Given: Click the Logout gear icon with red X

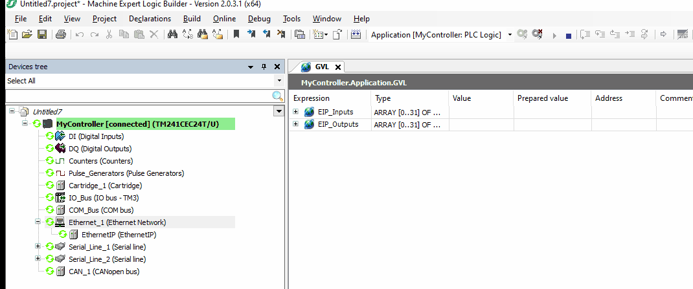Looking at the screenshot, I should [x=538, y=34].
